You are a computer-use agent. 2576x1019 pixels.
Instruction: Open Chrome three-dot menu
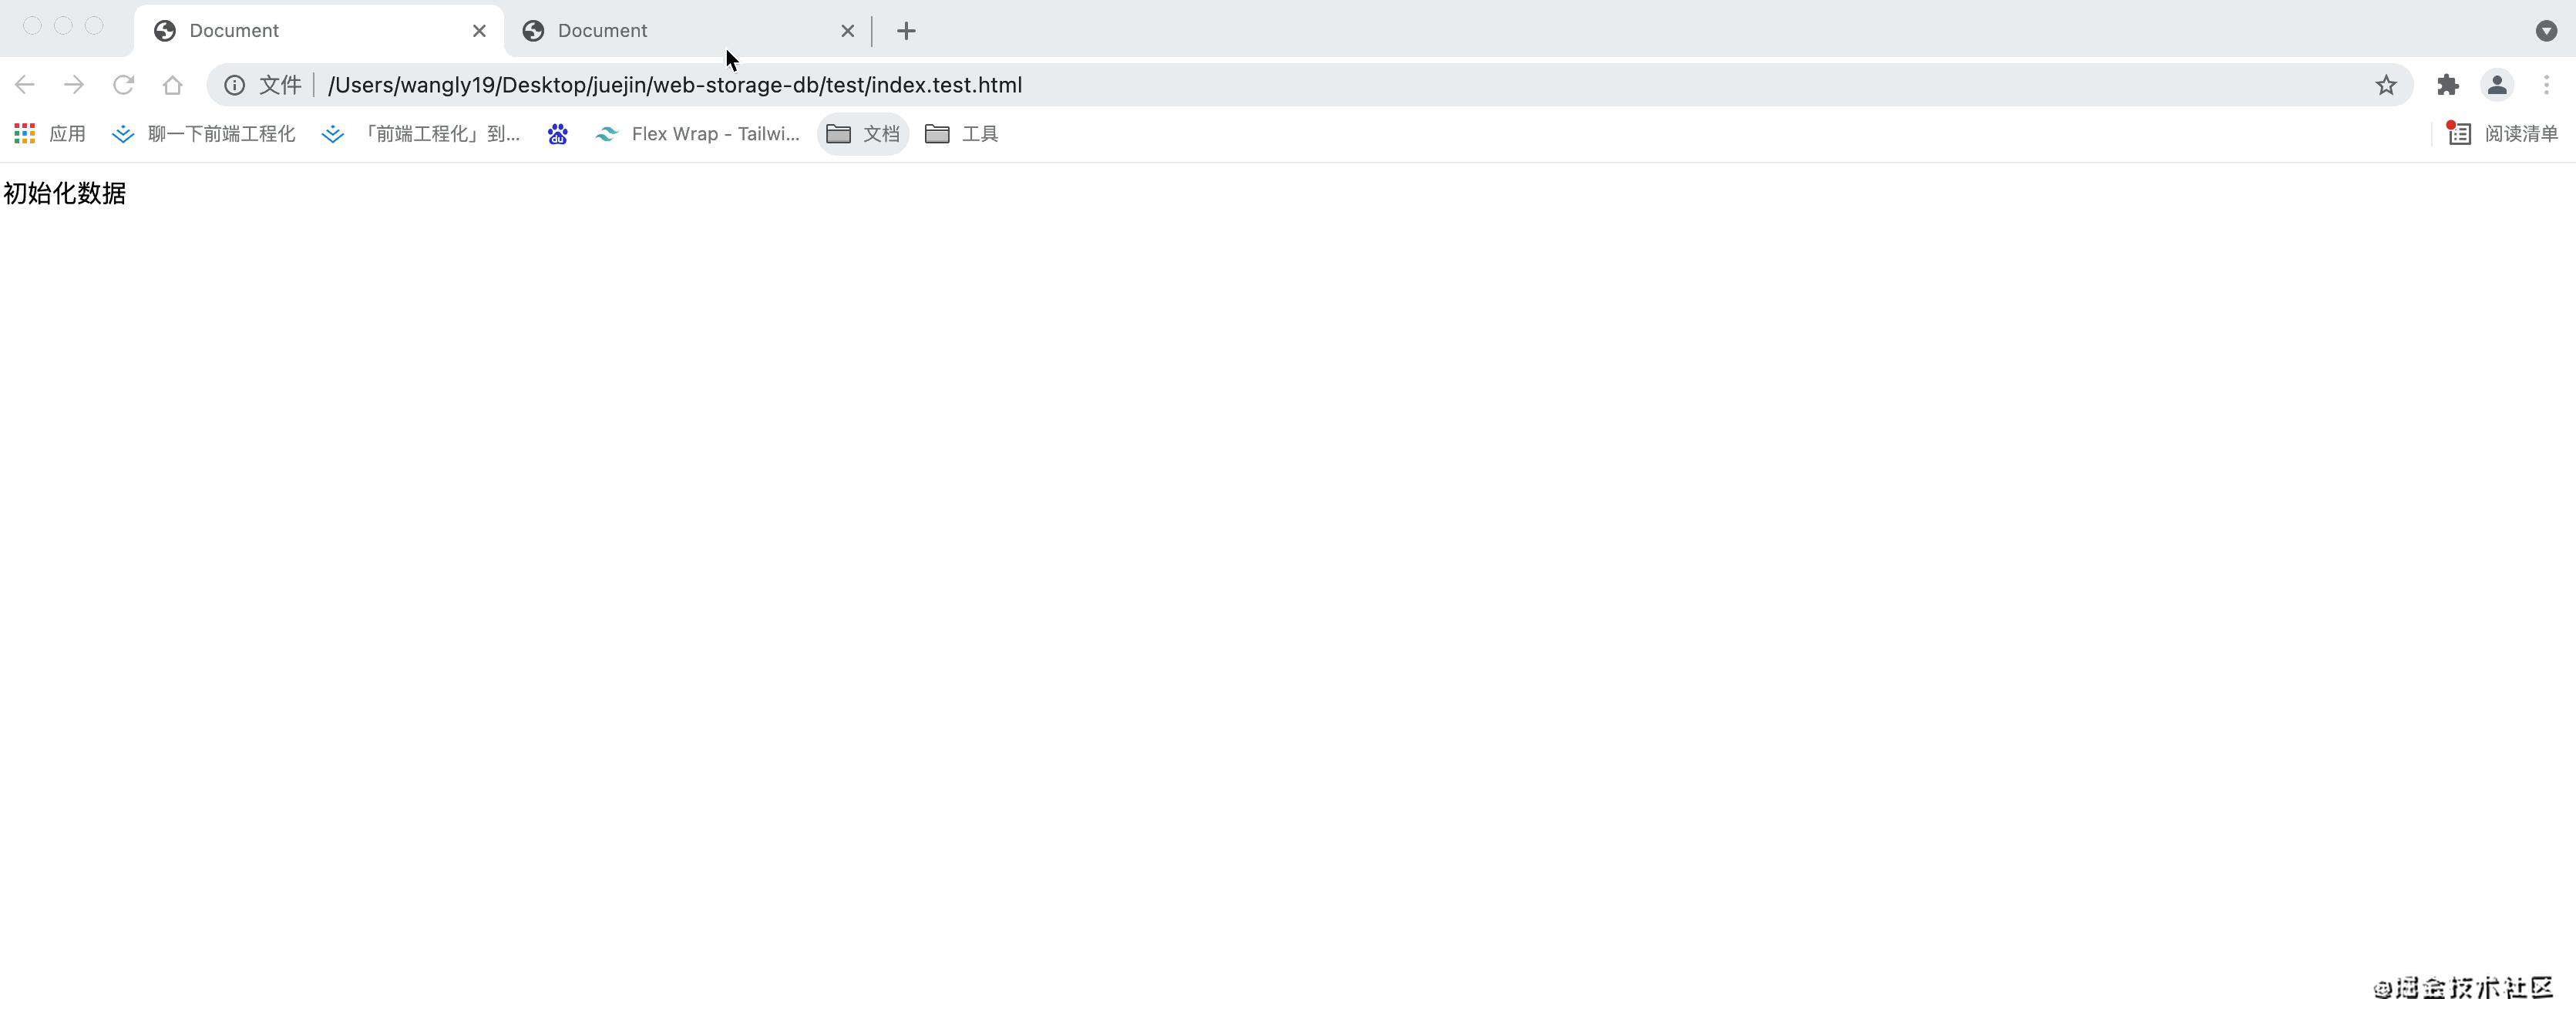click(x=2546, y=85)
